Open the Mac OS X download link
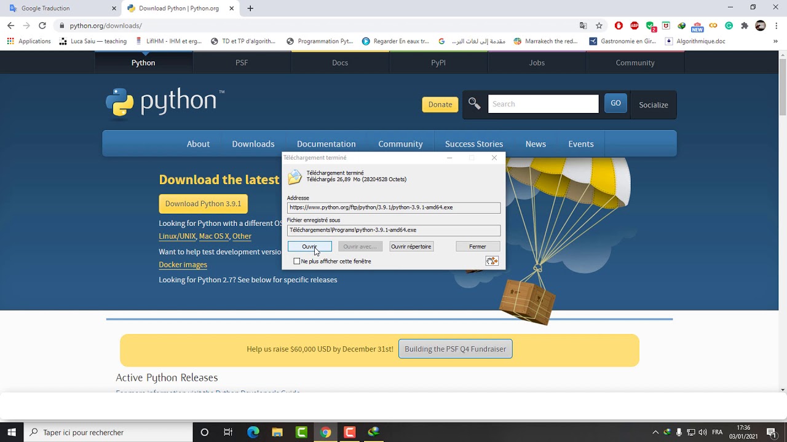Image resolution: width=787 pixels, height=442 pixels. click(x=214, y=236)
